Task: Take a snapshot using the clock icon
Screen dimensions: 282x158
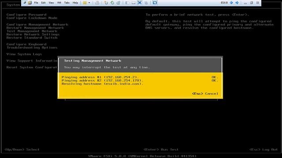Action: pos(106,3)
